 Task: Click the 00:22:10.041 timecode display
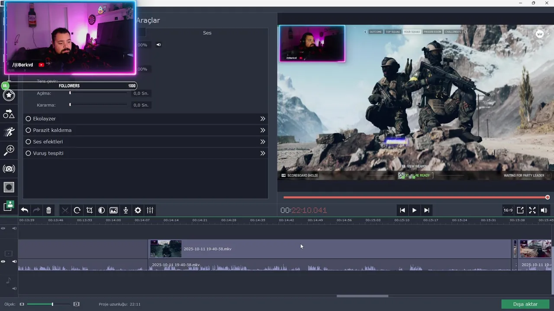coord(303,210)
